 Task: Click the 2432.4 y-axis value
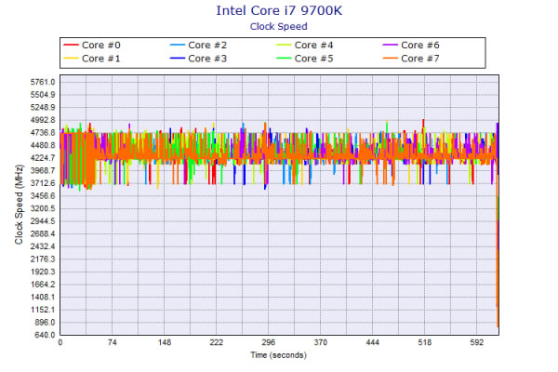[43, 246]
